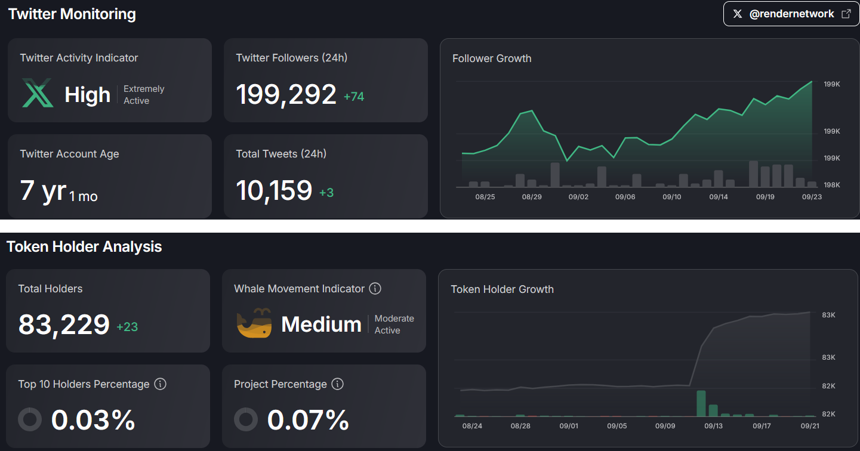
Task: Click the +23 holders change value
Action: [x=127, y=327]
